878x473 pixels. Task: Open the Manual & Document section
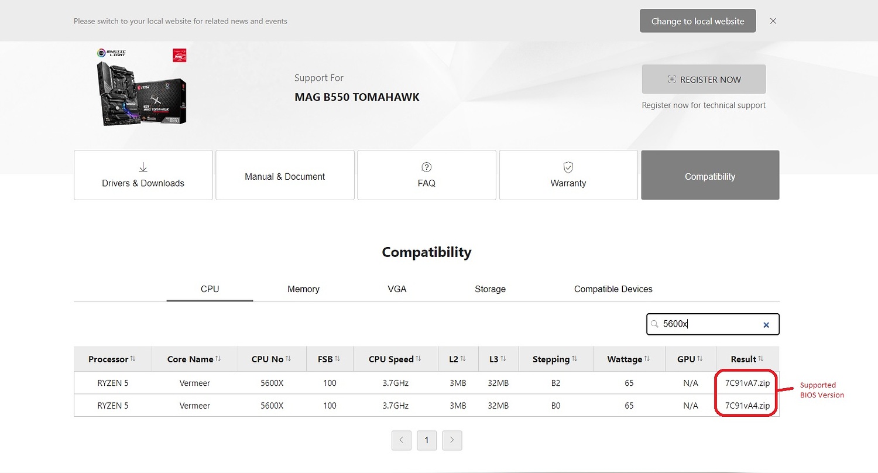285,176
